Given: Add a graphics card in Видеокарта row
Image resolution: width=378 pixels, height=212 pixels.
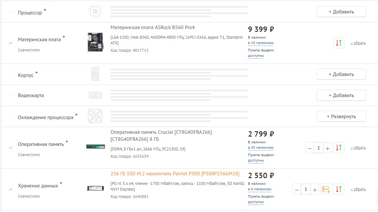Looking at the screenshot, I should point(341,95).
